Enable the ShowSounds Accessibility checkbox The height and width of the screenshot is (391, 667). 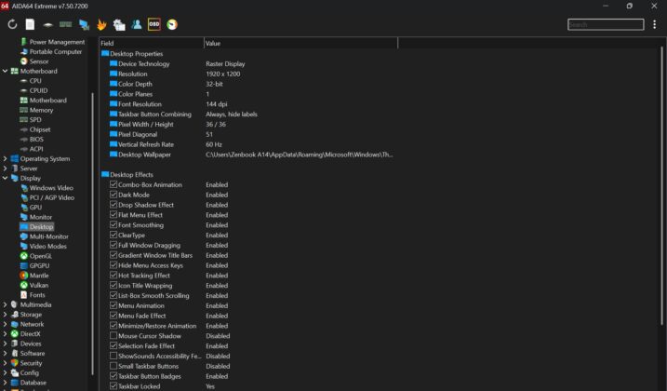click(113, 356)
